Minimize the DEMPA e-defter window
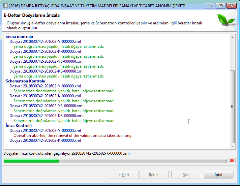The height and width of the screenshot is (186, 240). click(210, 6)
